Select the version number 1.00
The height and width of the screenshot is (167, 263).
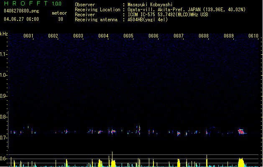click(57, 4)
